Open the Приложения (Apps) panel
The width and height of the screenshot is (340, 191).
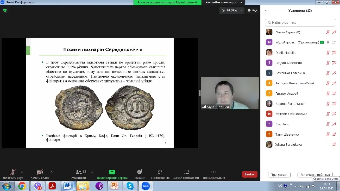click(160, 172)
